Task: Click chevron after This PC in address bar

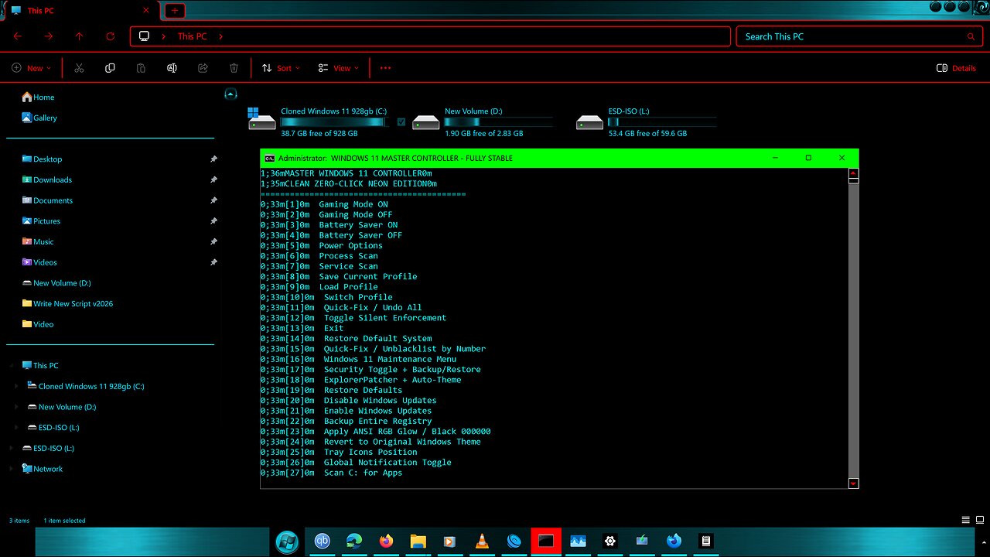Action: pyautogui.click(x=220, y=36)
